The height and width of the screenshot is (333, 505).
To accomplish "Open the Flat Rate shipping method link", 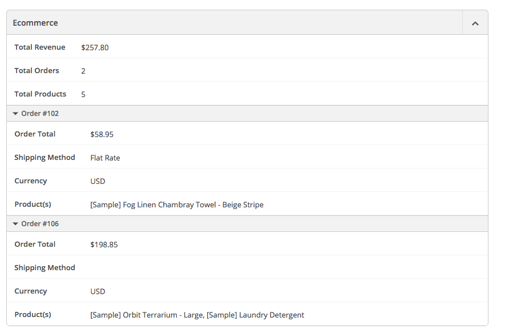I will coord(104,158).
